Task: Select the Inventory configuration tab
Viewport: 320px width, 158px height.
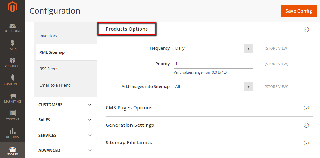Action: pyautogui.click(x=49, y=36)
